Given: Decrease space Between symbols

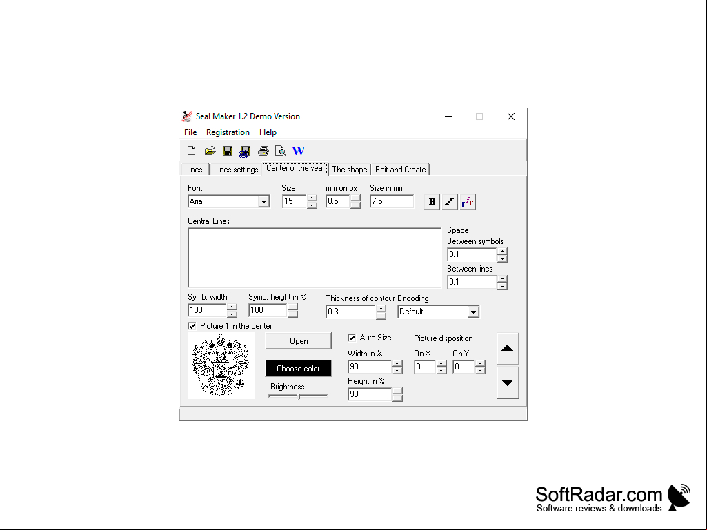Looking at the screenshot, I should [x=502, y=258].
